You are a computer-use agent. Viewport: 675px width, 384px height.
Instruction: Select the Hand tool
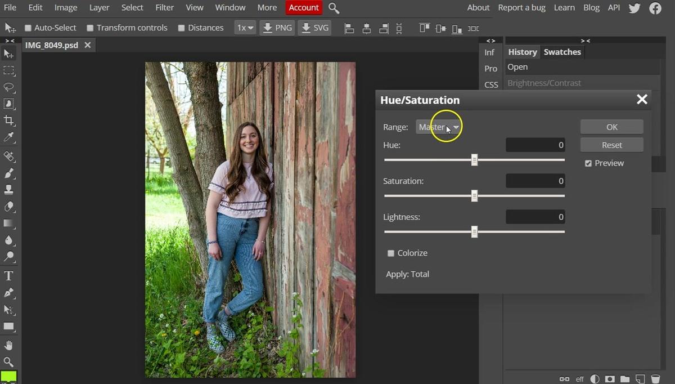[9, 345]
